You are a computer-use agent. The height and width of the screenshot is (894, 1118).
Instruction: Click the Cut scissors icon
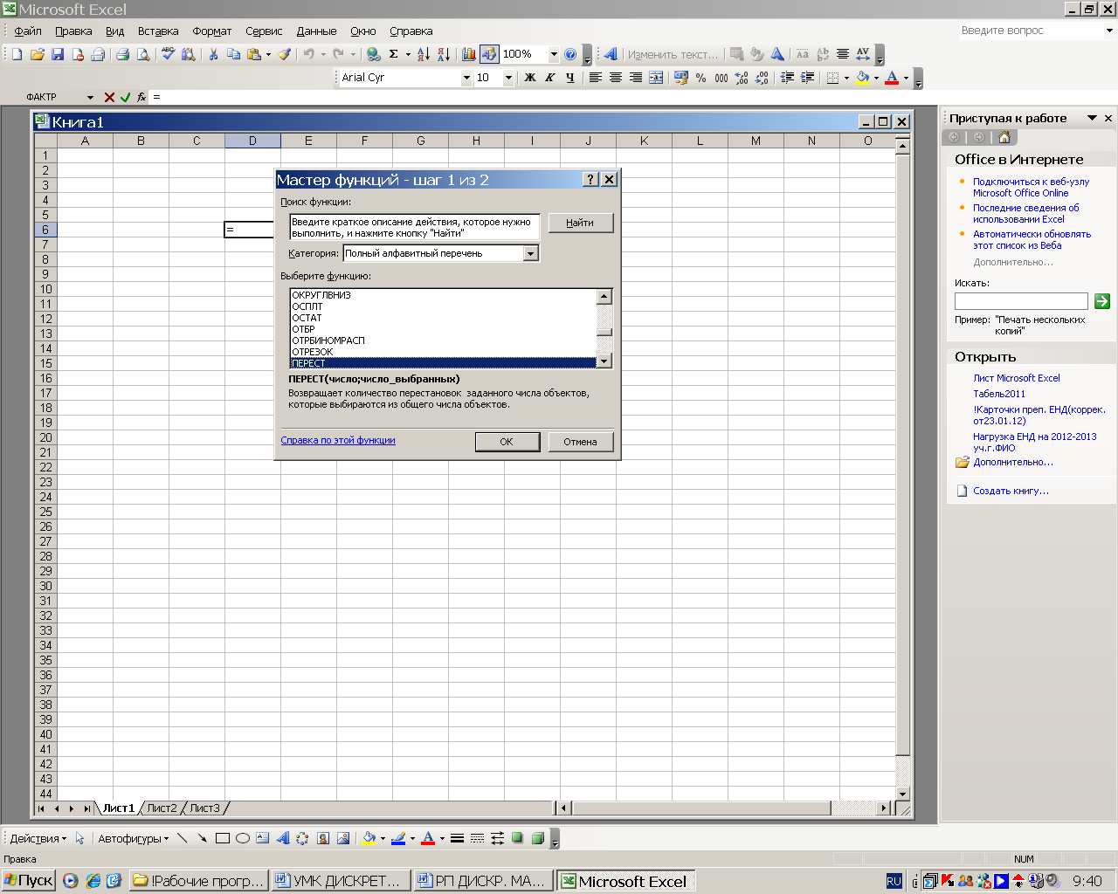click(213, 54)
